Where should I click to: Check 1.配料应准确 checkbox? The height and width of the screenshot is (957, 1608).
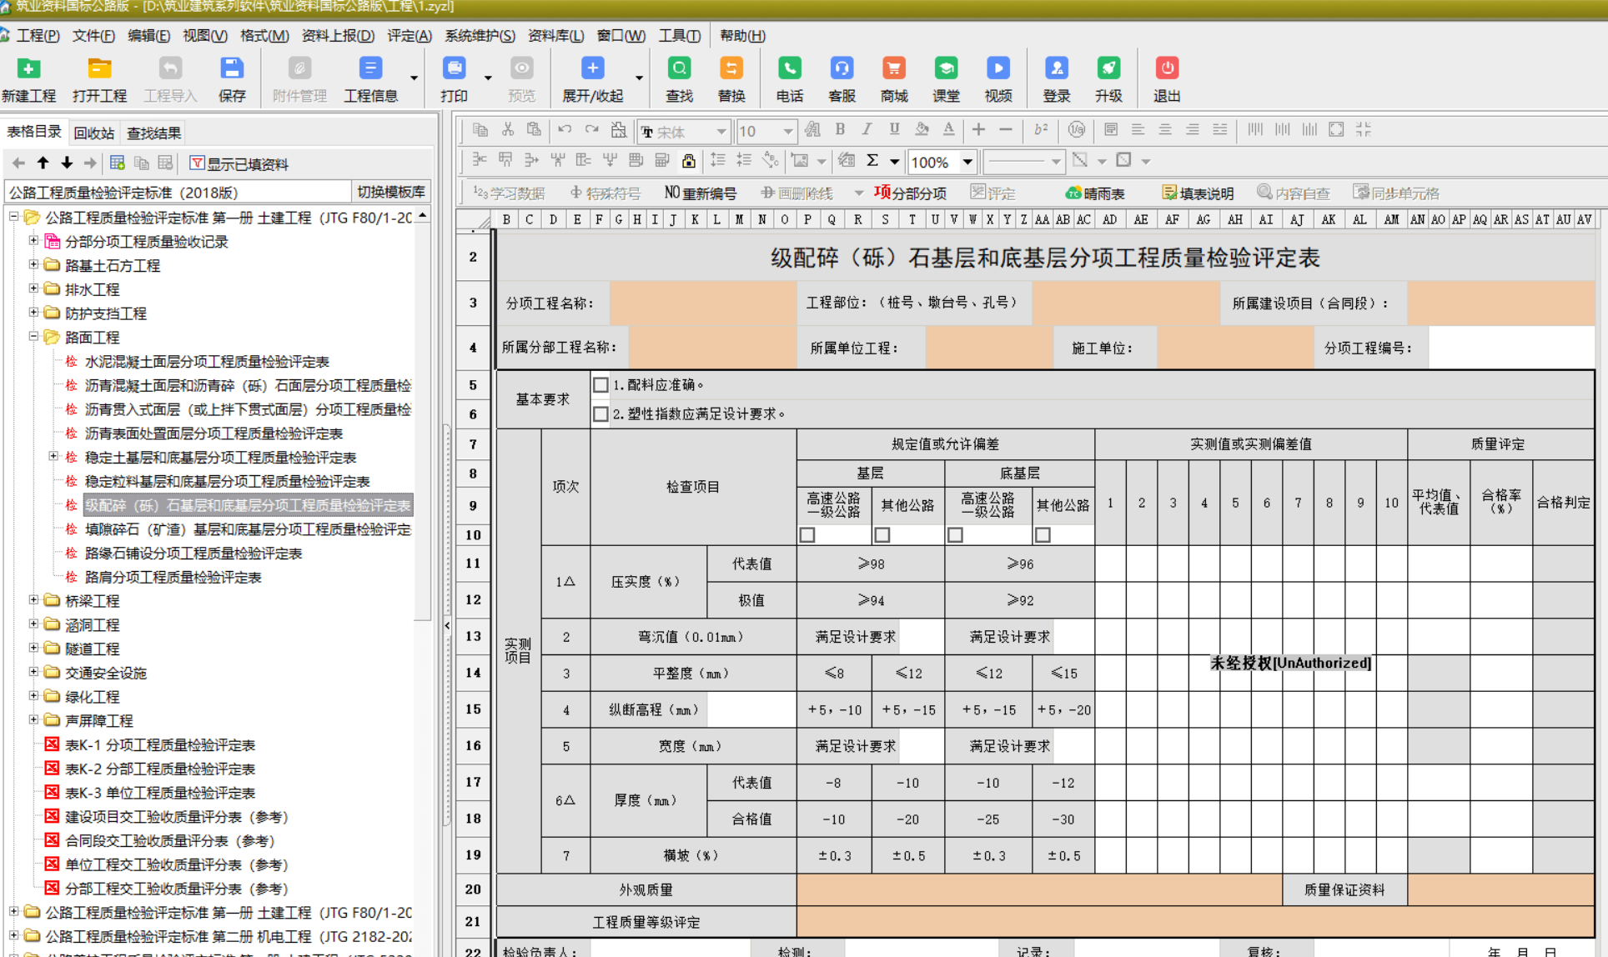pos(600,384)
